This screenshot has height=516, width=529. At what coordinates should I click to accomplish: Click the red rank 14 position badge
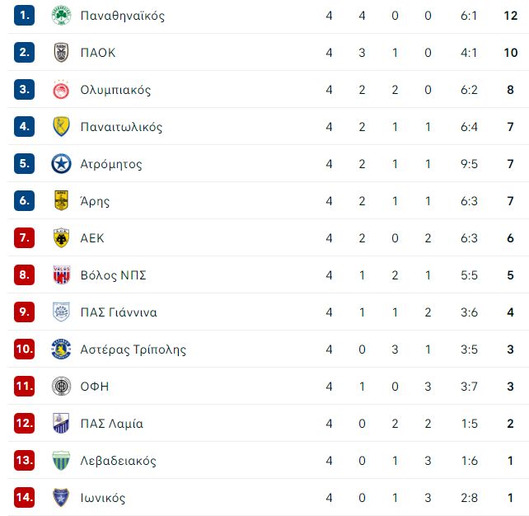(24, 497)
